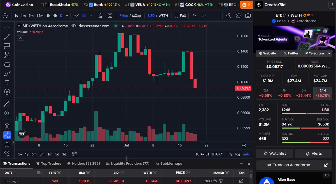Toggle magnet mode for drawings
This screenshot has height=184, width=336.
[x=7, y=126]
